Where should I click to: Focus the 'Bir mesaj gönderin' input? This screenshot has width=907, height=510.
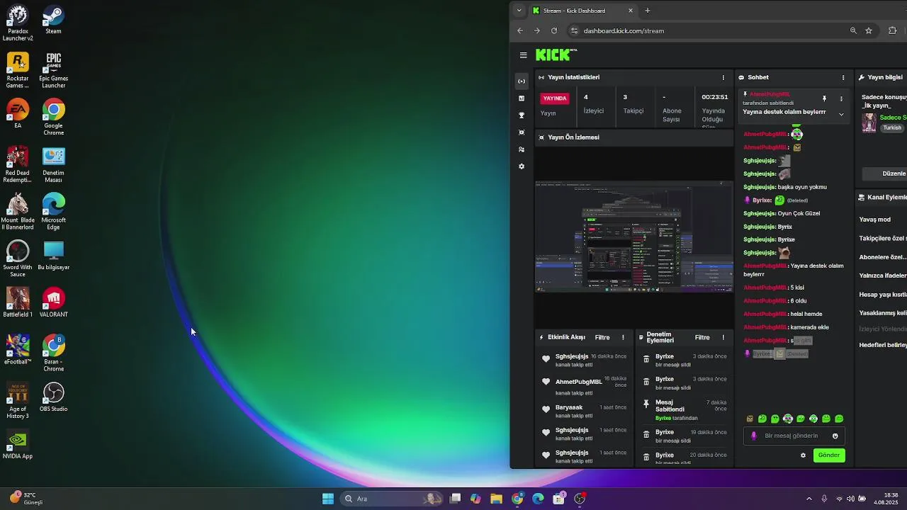(x=794, y=436)
